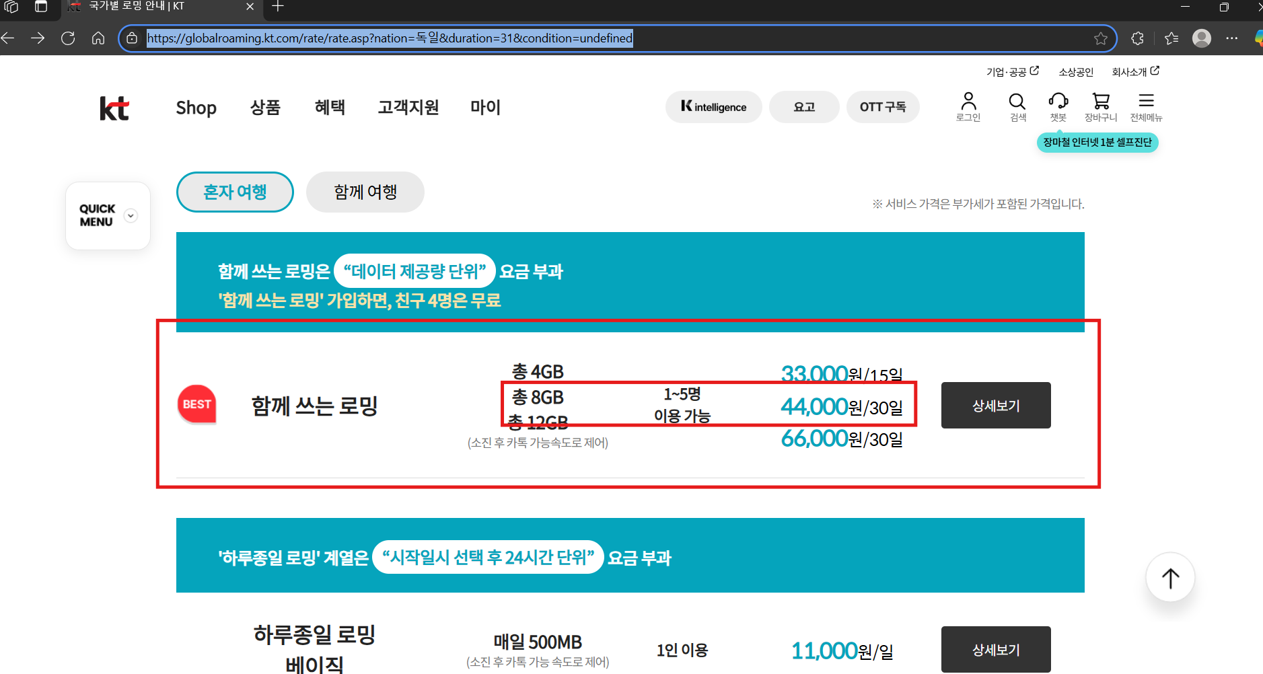This screenshot has height=674, width=1263.
Task: Click the 총 4GB data option
Action: 538,372
